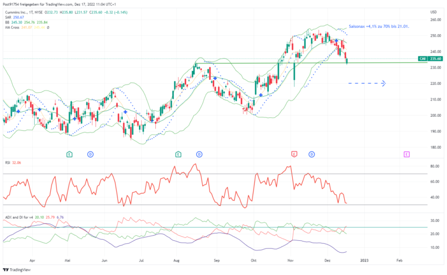Select the red earnings marker at Nov
The width and height of the screenshot is (447, 275).
[x=293, y=154]
